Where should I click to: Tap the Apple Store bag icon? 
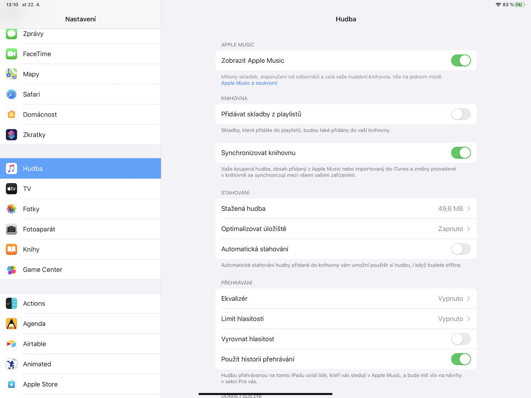(11, 384)
